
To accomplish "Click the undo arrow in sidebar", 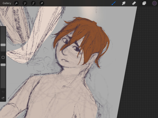I will pyautogui.click(x=3, y=92).
